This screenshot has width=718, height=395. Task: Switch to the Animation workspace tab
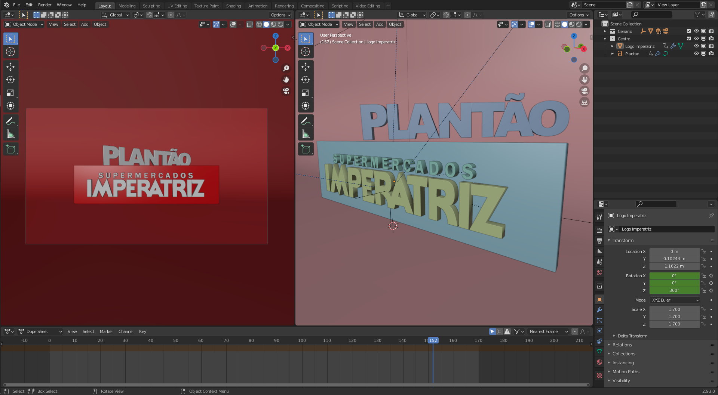point(258,6)
